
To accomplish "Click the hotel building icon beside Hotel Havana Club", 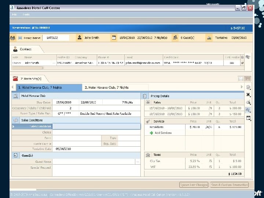I will coord(15,96).
